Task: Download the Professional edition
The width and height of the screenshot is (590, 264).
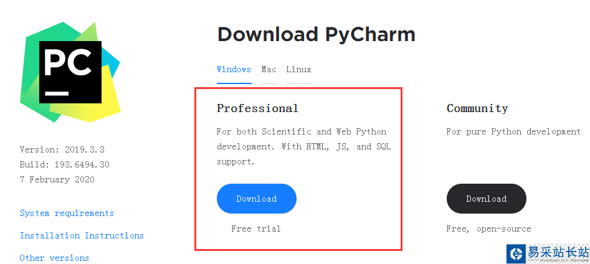Action: tap(256, 199)
